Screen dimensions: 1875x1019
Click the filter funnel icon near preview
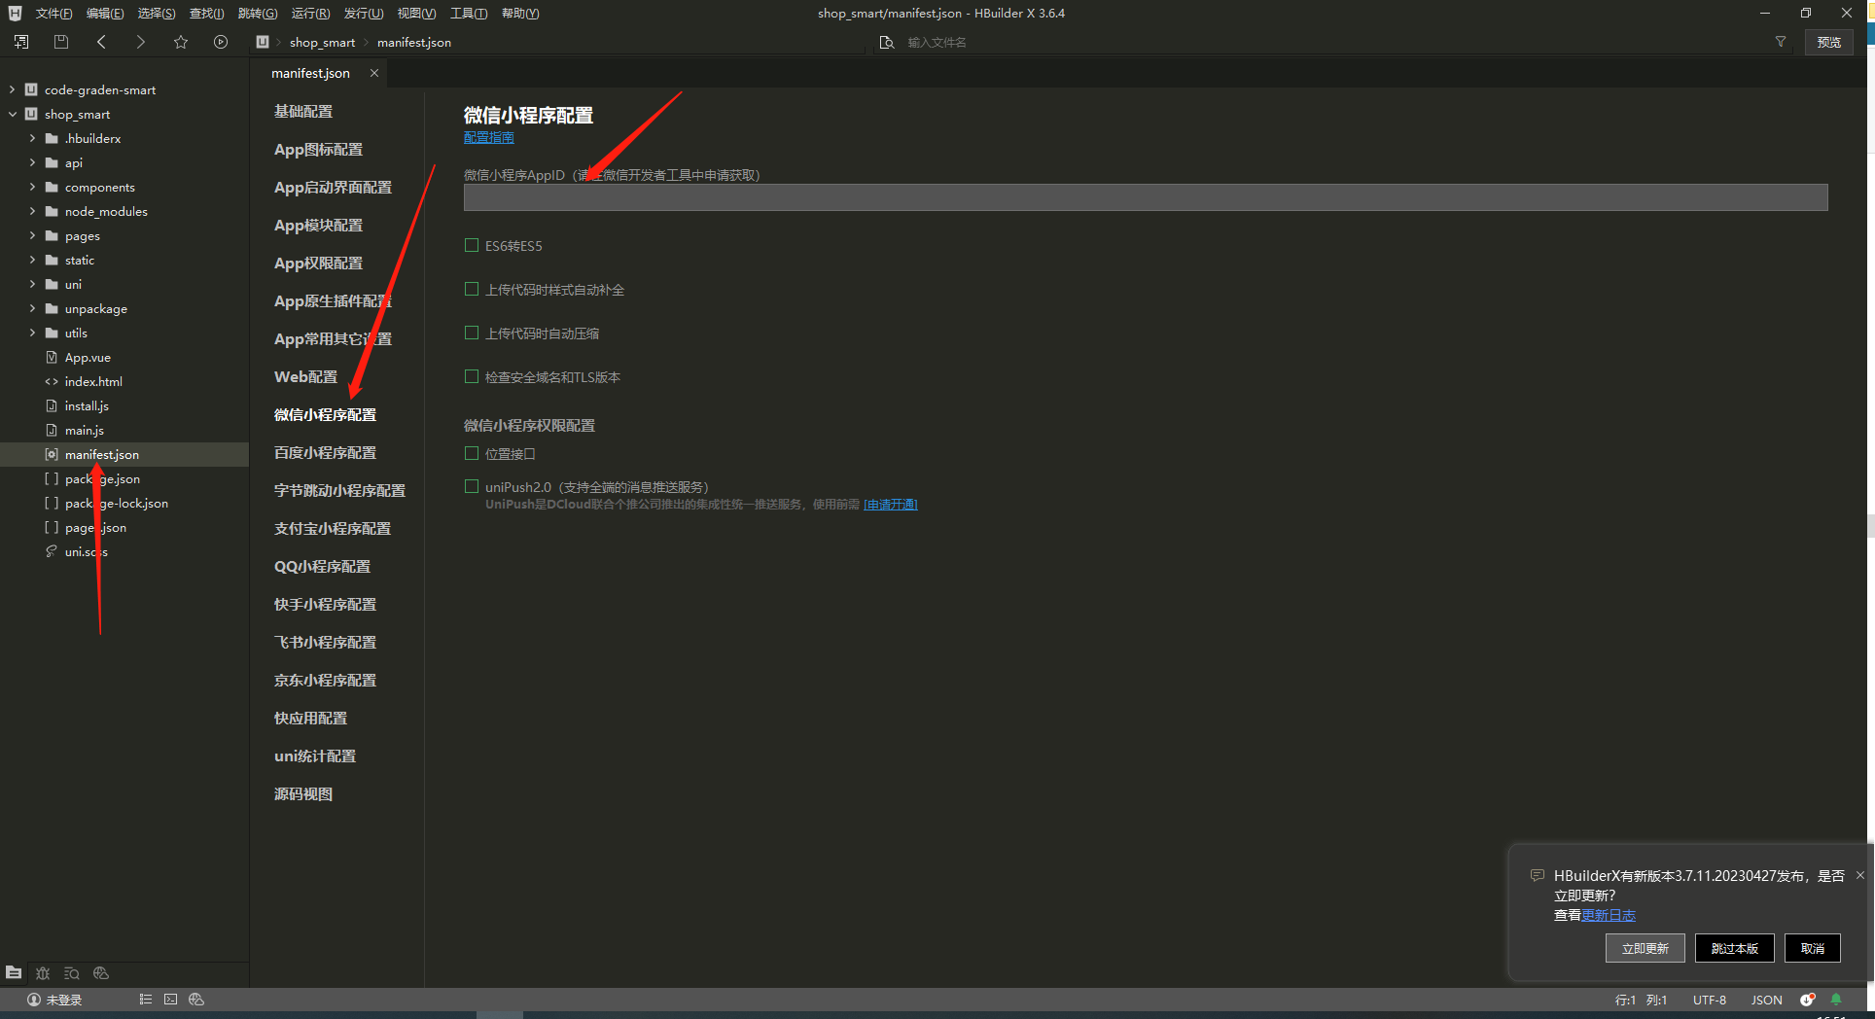coord(1781,42)
